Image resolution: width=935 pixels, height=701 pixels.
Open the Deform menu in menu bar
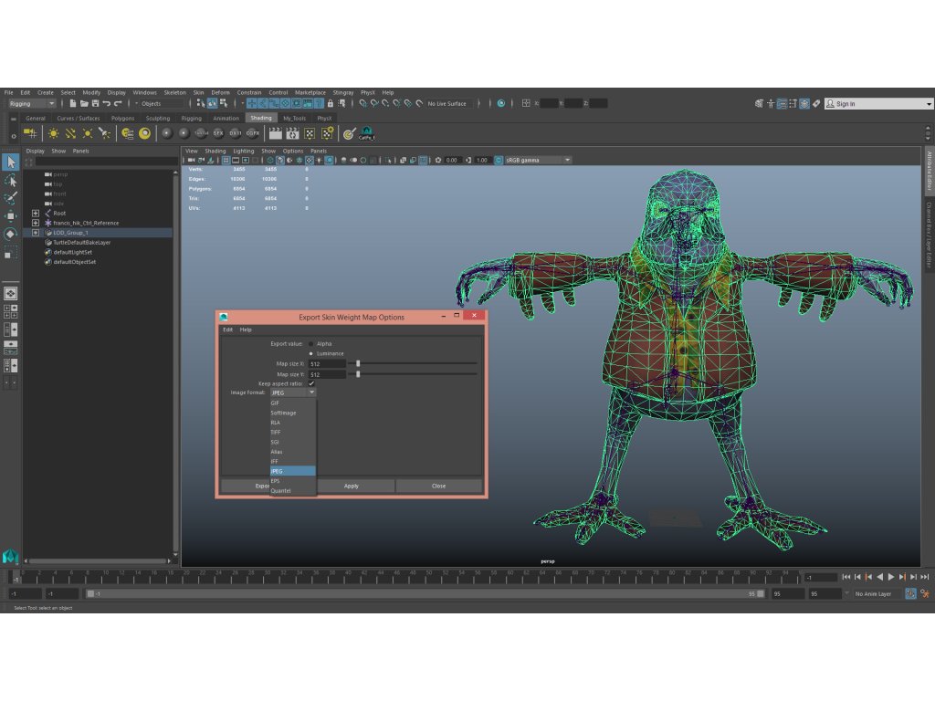(x=220, y=92)
